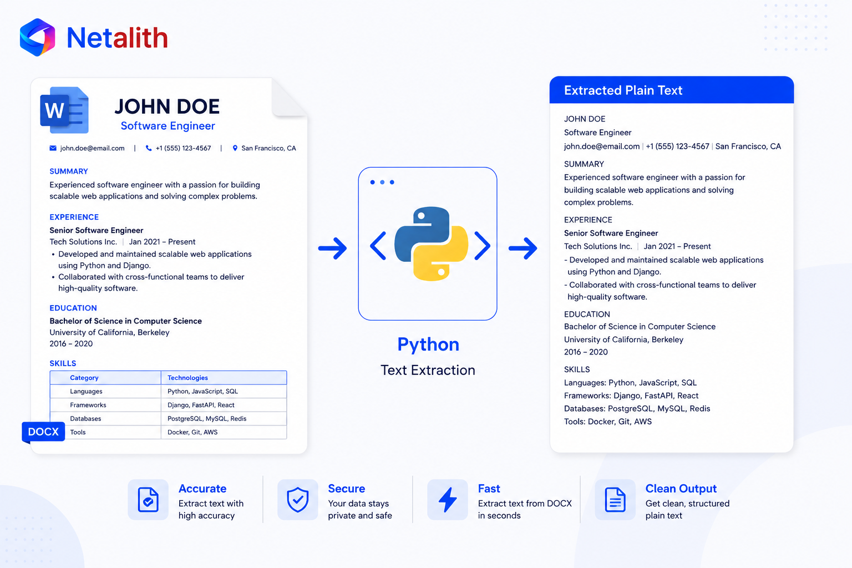Click the Secure shield checkmark icon

coord(298,500)
